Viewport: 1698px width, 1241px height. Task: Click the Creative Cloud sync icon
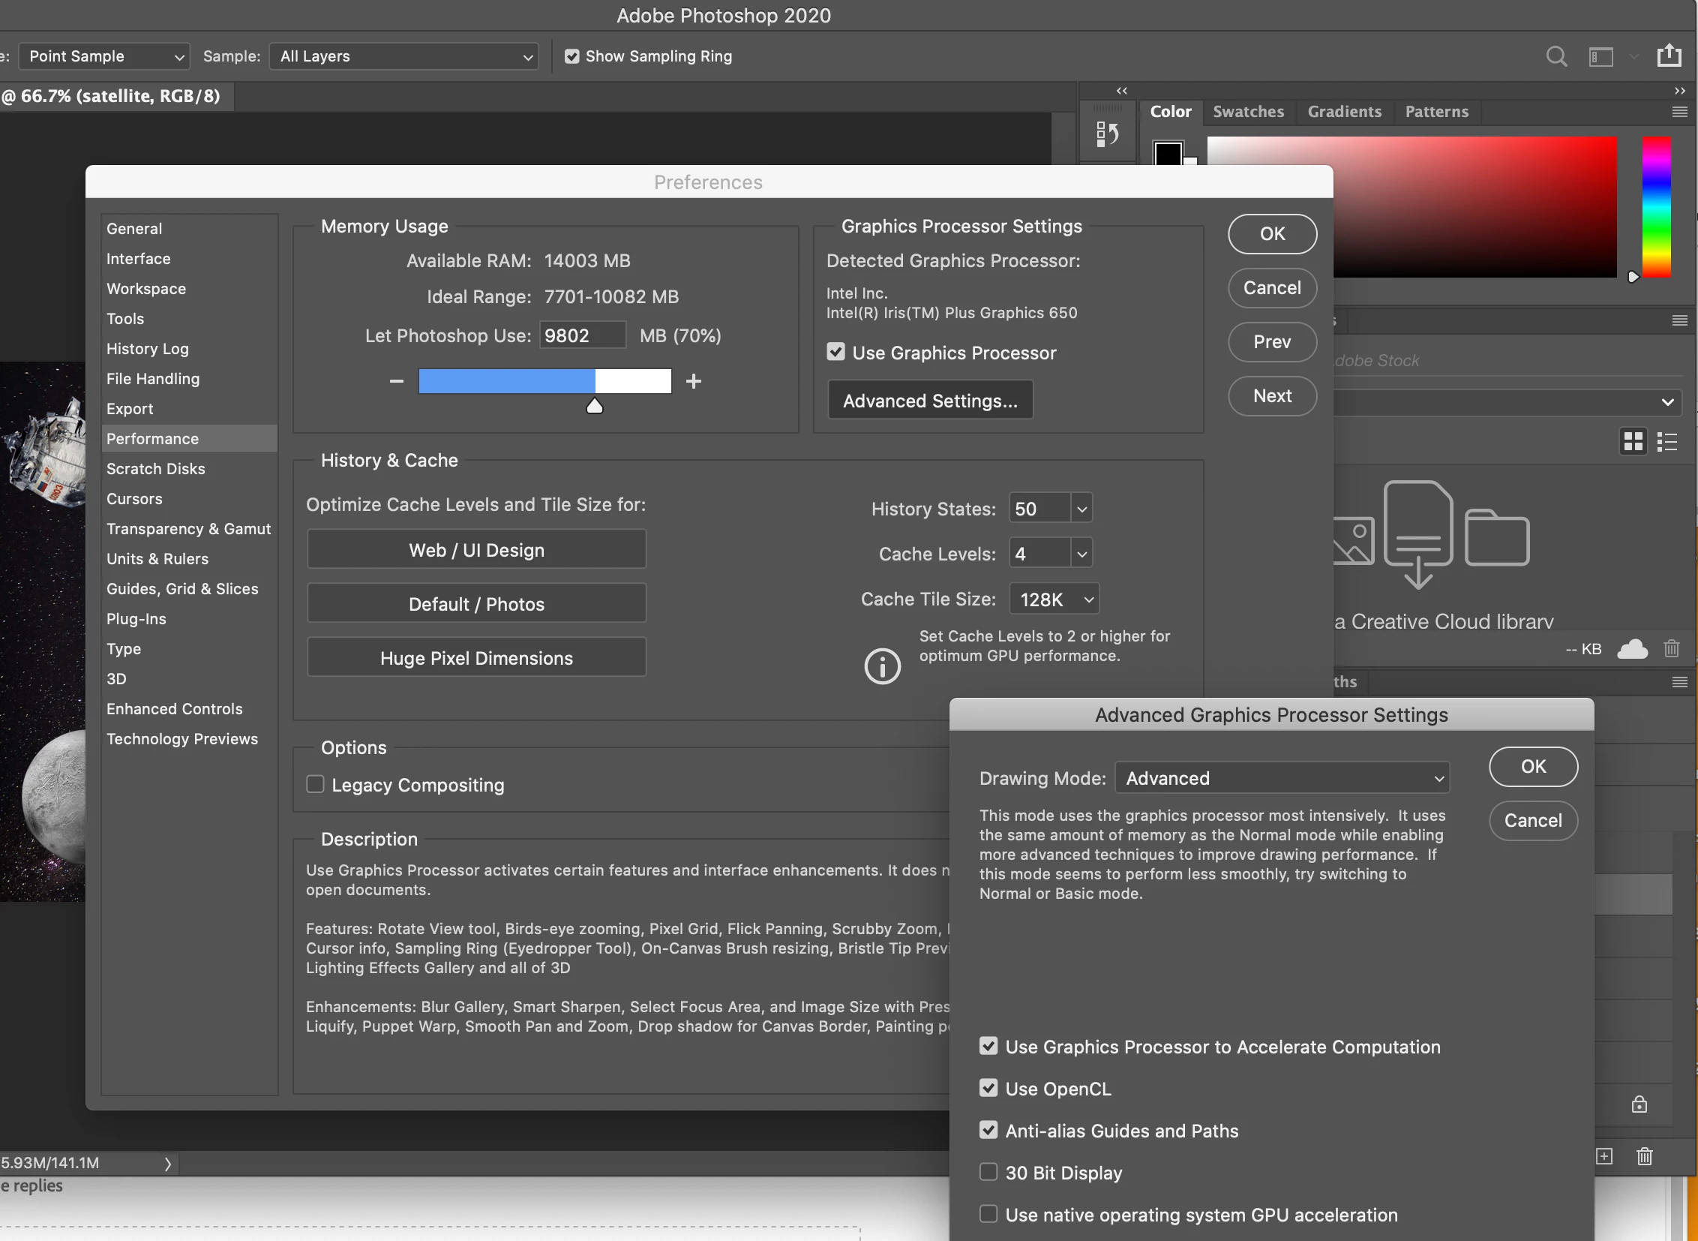click(1632, 648)
